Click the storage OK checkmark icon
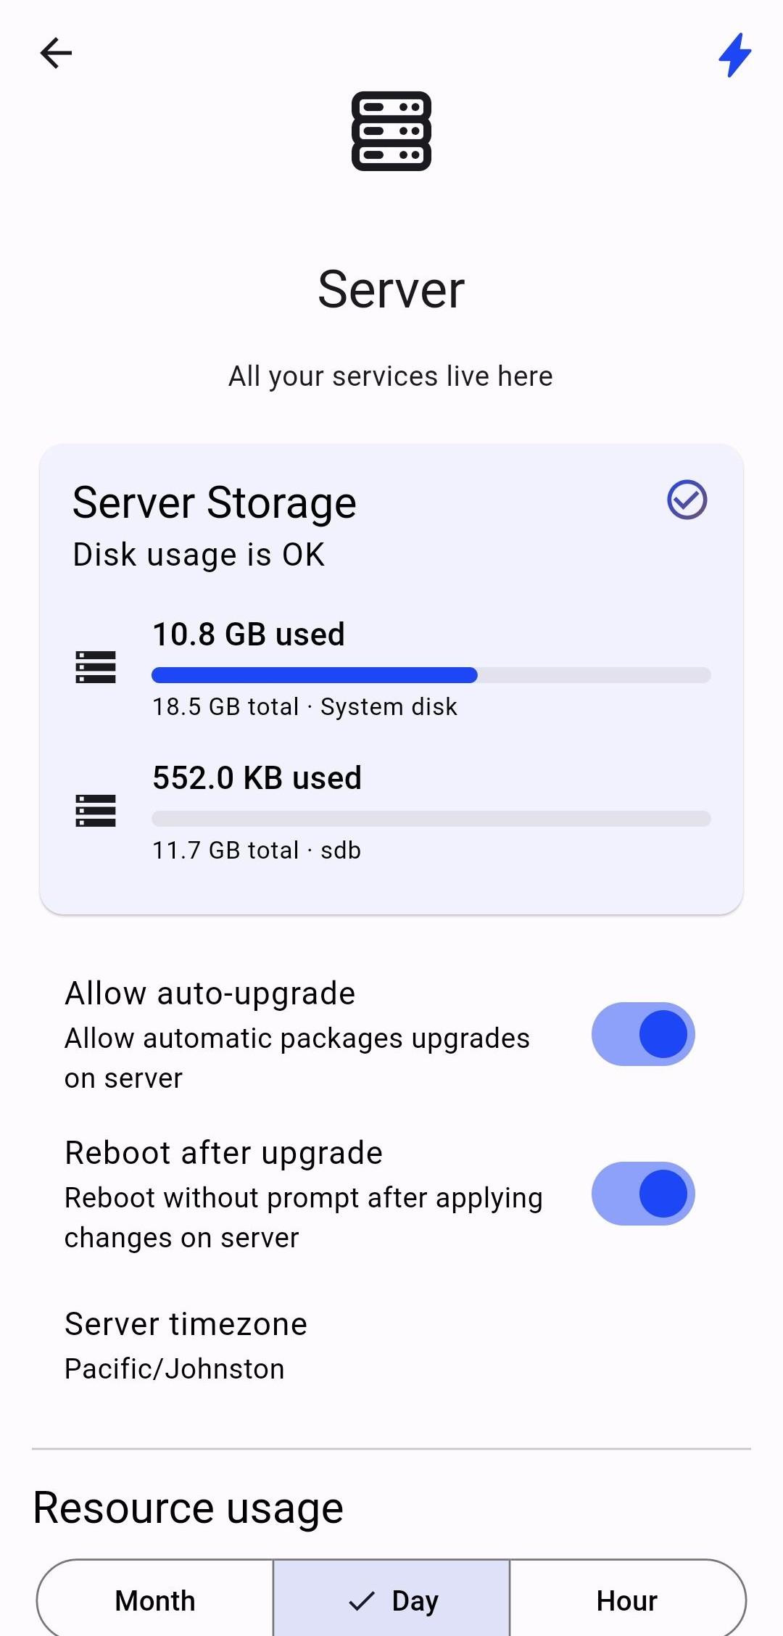This screenshot has width=783, height=1636. click(687, 500)
